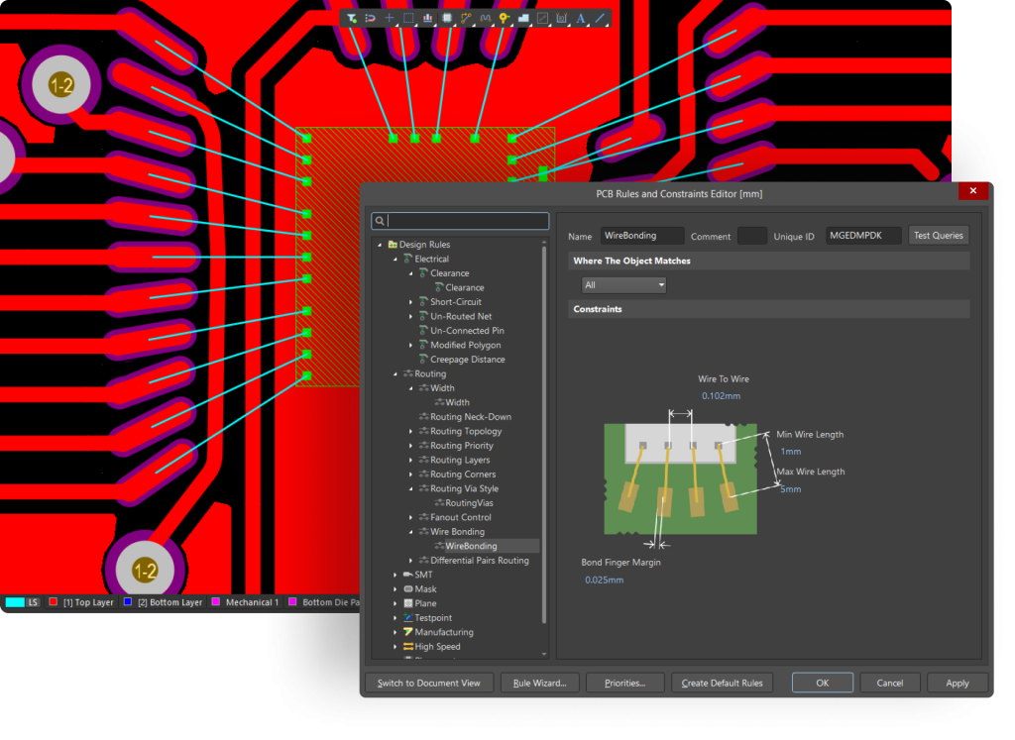1015x740 pixels.
Task: Expand the Short-Circuit rule node
Action: point(411,302)
